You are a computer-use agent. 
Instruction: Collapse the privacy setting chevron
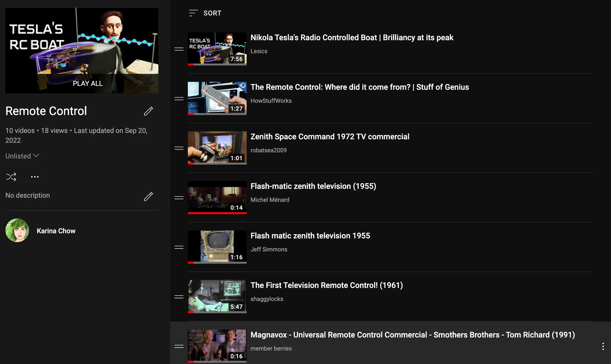click(x=36, y=155)
